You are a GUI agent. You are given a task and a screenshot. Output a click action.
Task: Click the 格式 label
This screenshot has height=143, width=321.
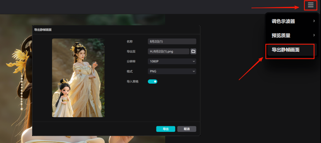click(x=130, y=71)
